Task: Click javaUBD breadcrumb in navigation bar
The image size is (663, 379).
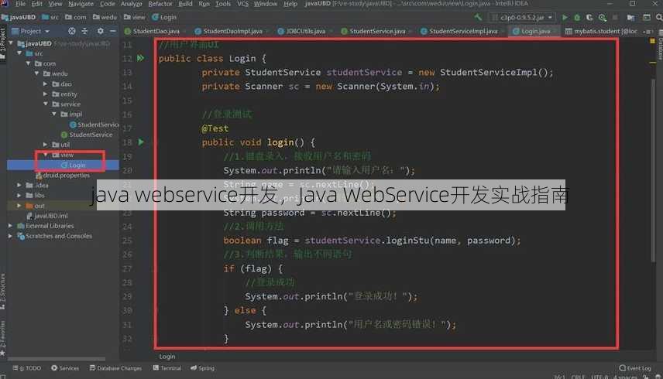Action: (19, 17)
